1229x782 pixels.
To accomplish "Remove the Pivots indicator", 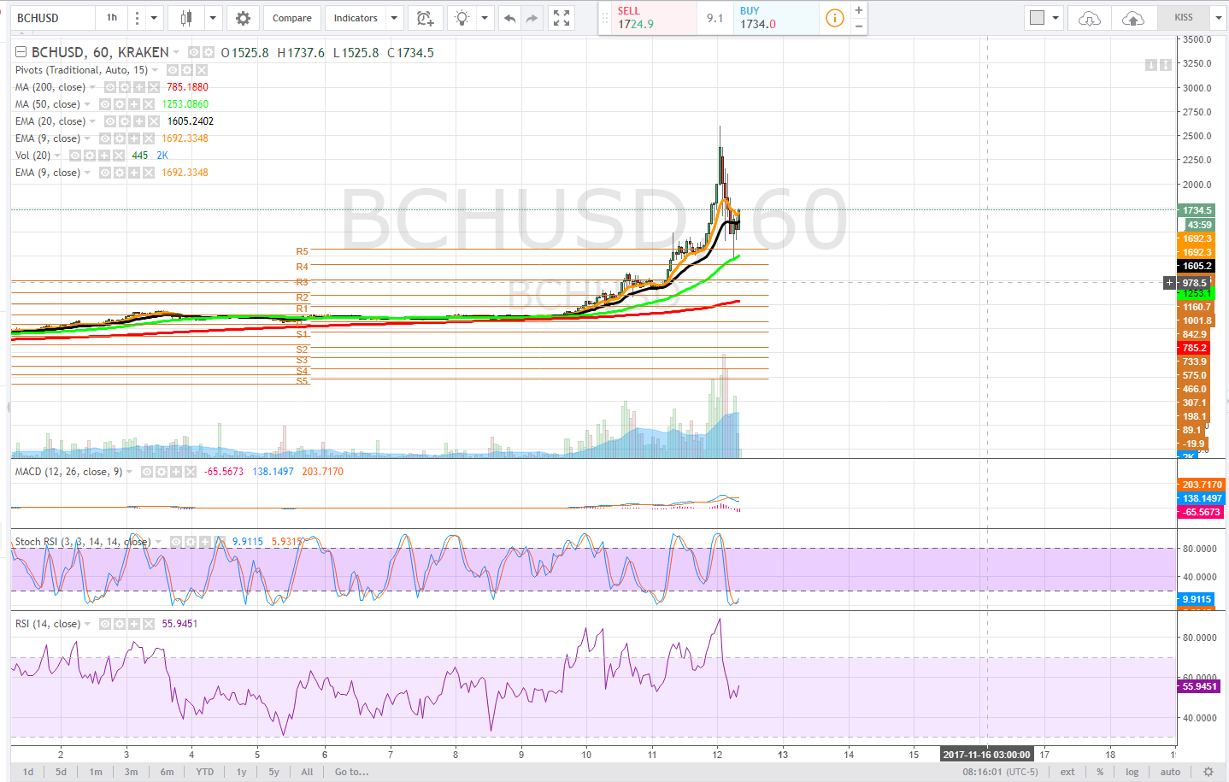I will 202,70.
